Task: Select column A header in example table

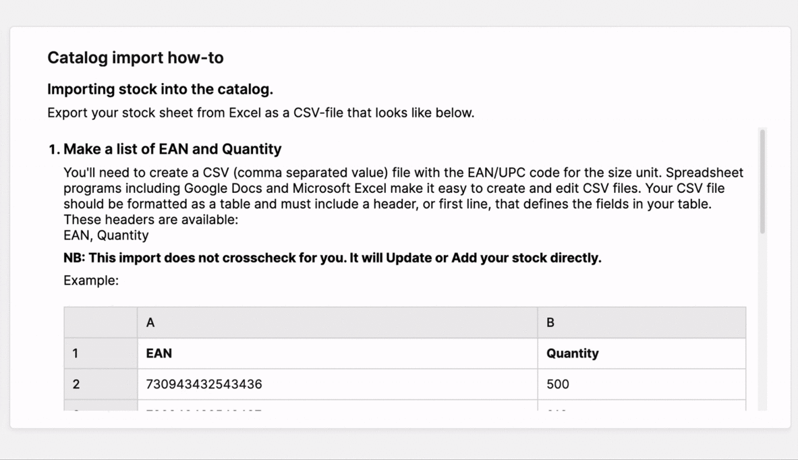Action: point(337,322)
